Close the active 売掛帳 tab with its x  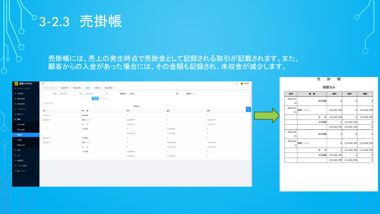[x=91, y=88]
